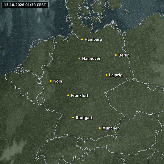Screen dimensions: 164x164
Task: Select the Köln label text
Action: tap(58, 81)
